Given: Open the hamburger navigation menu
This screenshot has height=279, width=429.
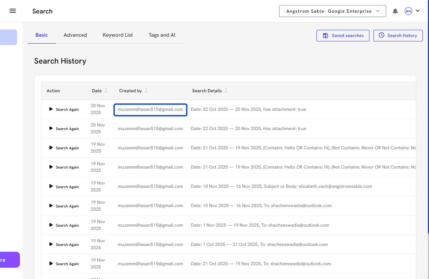Looking at the screenshot, I should (13, 11).
